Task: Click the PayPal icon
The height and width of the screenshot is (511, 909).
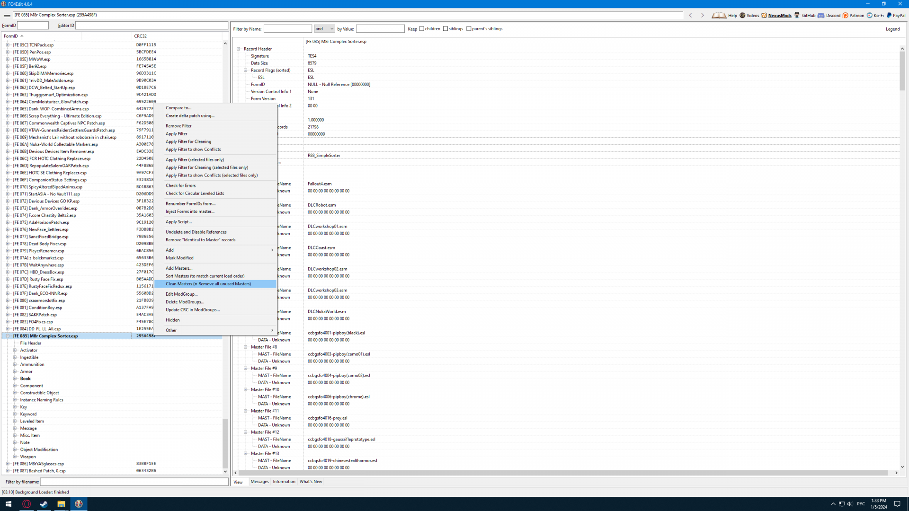Action: [x=889, y=15]
